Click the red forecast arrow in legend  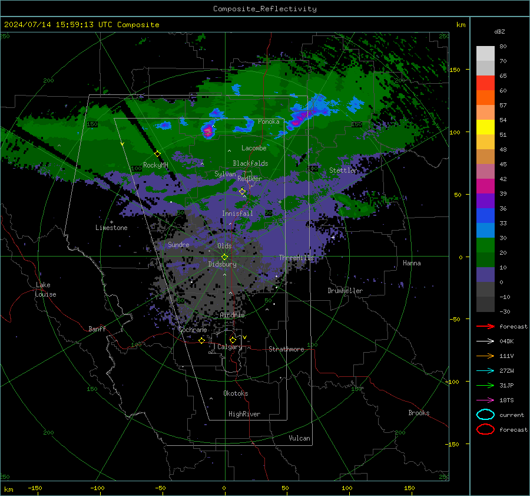(485, 326)
